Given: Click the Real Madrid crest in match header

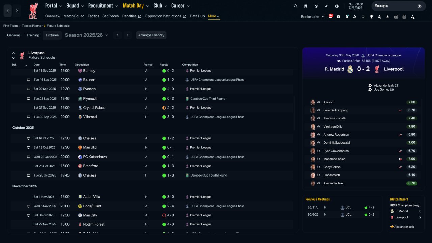Looking at the screenshot, I should pyautogui.click(x=350, y=69).
